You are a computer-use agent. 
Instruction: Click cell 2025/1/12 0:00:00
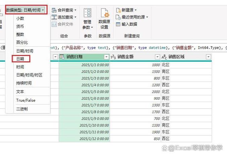pyautogui.click(x=84, y=139)
